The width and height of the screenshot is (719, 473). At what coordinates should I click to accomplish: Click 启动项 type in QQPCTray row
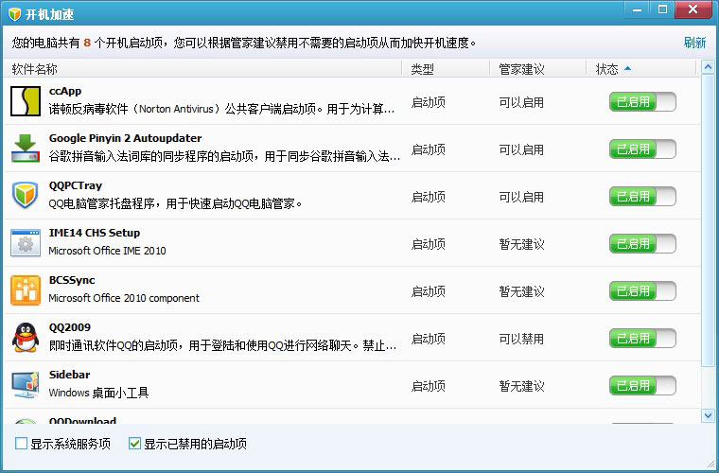click(429, 197)
